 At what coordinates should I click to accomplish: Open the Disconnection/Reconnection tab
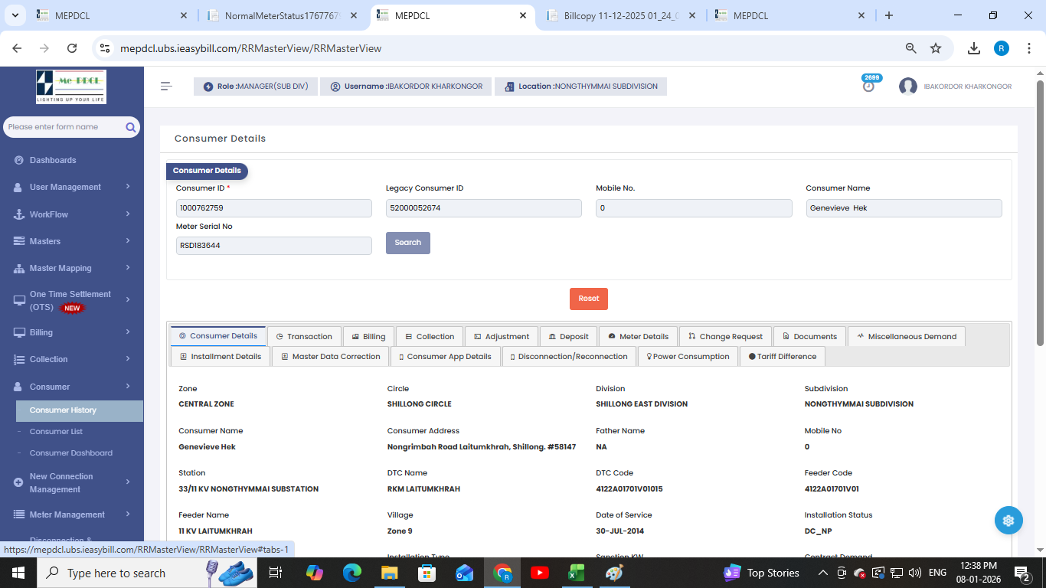point(567,357)
